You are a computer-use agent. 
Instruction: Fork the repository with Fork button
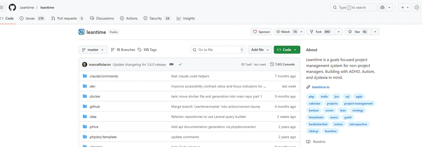click(320, 32)
